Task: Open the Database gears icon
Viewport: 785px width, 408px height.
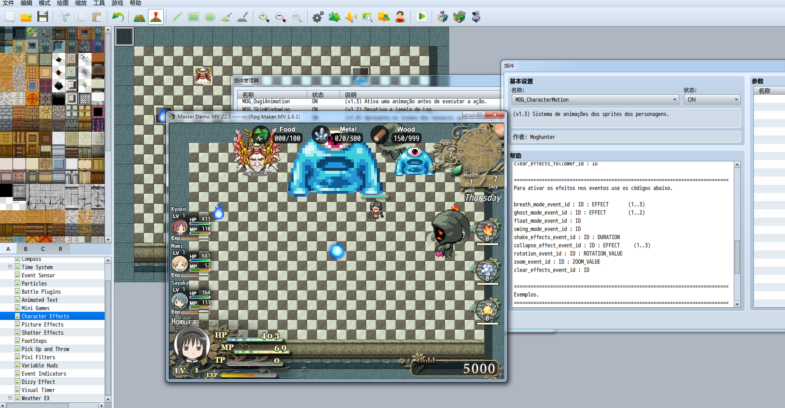Action: click(318, 17)
